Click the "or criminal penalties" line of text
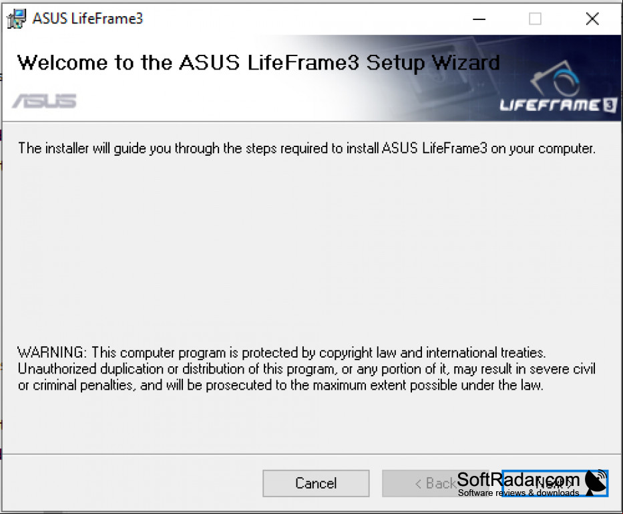Viewport: 623px width, 514px height. pyautogui.click(x=280, y=386)
